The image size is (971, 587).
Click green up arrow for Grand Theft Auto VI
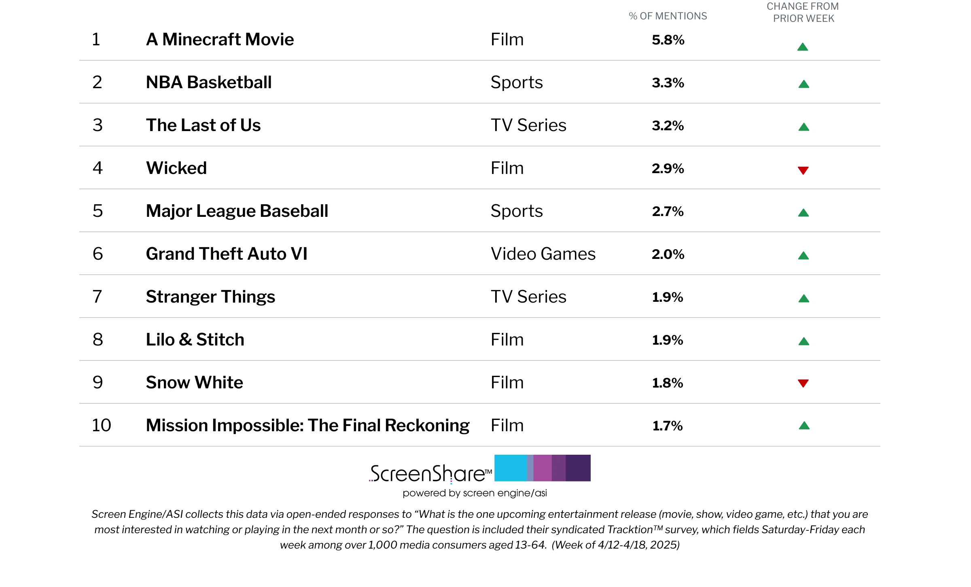(x=803, y=256)
